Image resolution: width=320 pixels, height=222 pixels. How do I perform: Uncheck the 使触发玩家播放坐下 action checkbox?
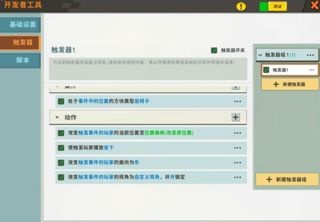pos(61,148)
